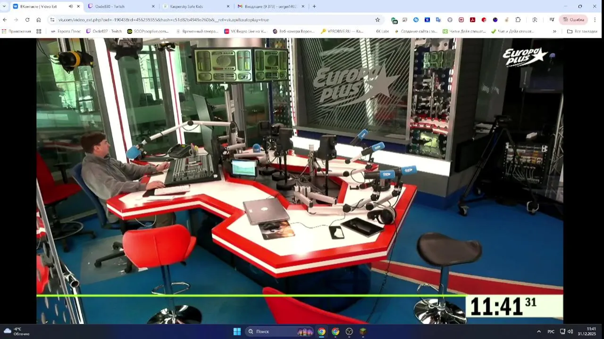
Task: Open the round dark taskbar app icon
Action: [349, 331]
